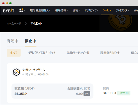Click the green maximize window button
Screen dimensions: 138x105
[x=10, y=3]
